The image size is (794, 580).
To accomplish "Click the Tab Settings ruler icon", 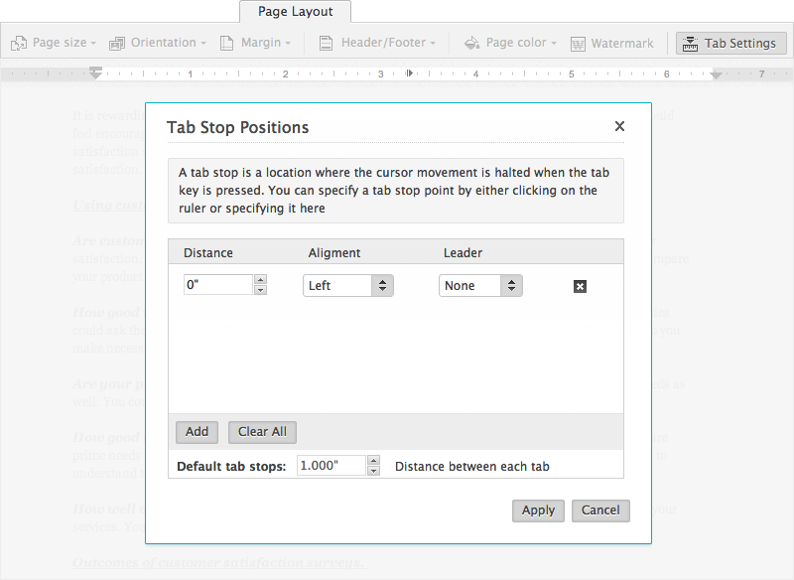I will [690, 44].
